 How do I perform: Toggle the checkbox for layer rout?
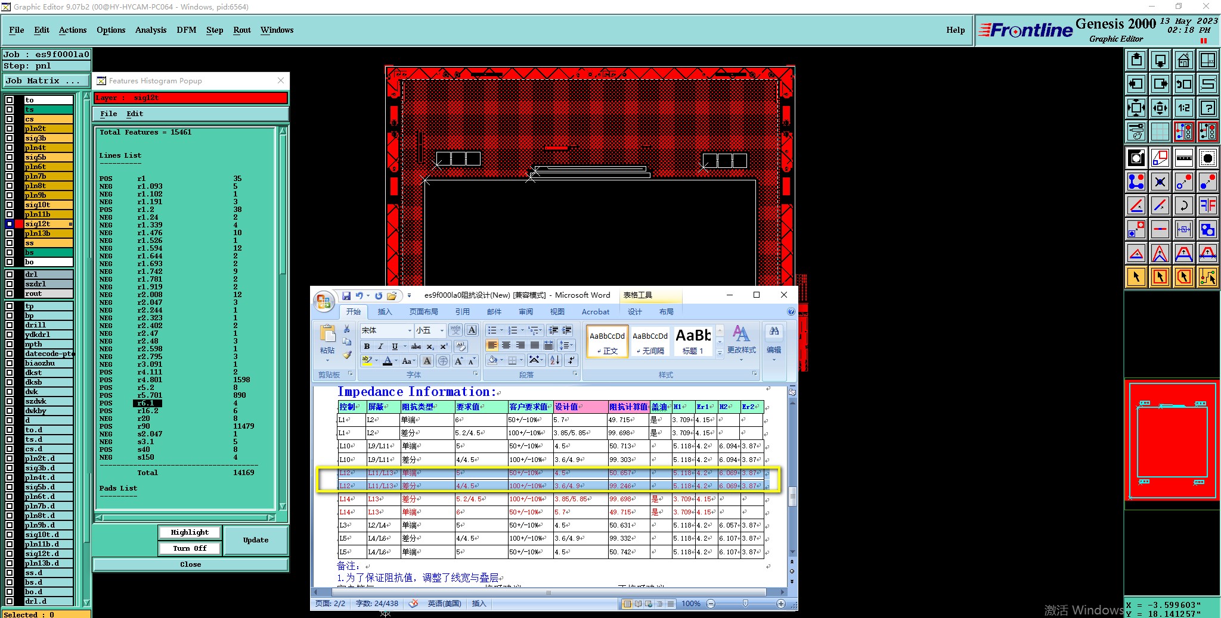click(10, 294)
